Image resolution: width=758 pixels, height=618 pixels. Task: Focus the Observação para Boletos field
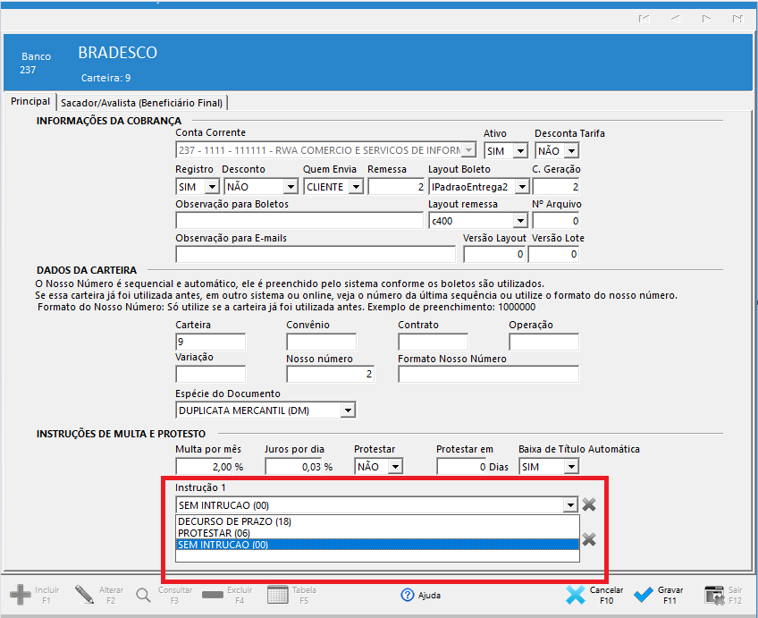(299, 221)
